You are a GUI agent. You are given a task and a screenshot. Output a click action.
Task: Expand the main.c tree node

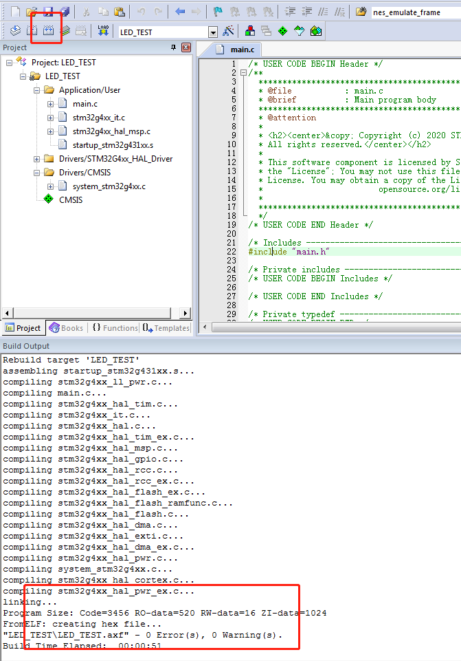(x=51, y=104)
